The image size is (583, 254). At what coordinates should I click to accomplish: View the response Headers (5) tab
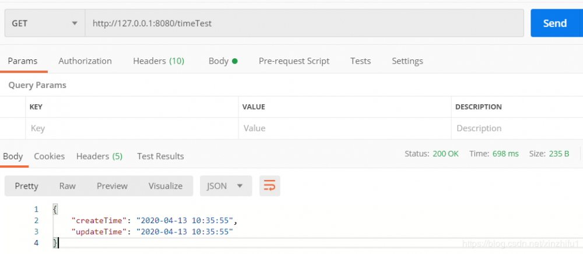(99, 156)
